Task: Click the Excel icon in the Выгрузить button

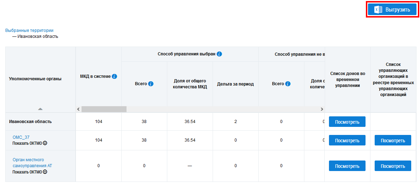Action: [x=378, y=10]
